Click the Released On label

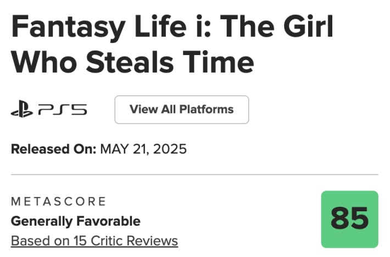(53, 149)
